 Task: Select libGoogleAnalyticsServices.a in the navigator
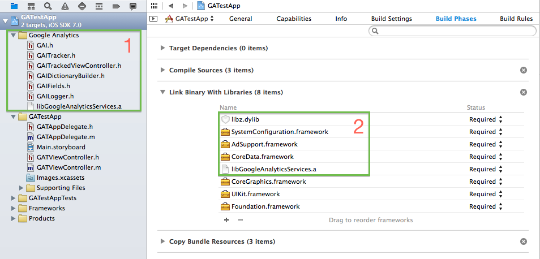pos(79,106)
